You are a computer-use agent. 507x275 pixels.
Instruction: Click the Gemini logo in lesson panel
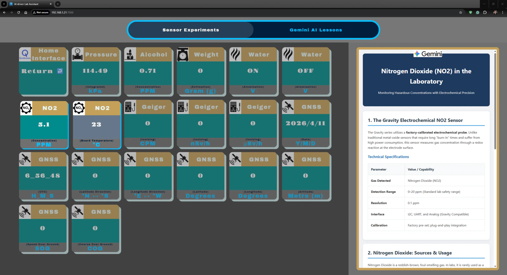428,54
